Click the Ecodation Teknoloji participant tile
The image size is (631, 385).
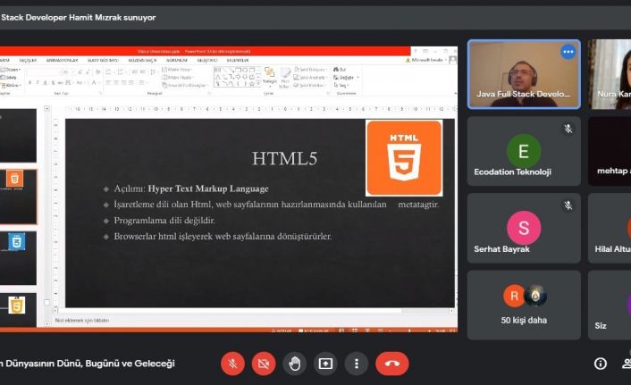click(524, 151)
